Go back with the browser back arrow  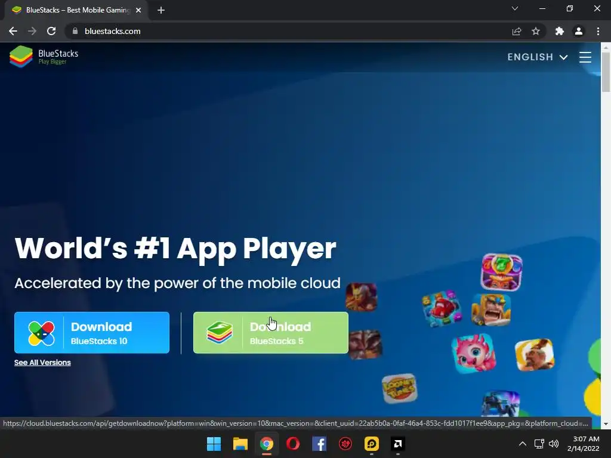(x=13, y=31)
